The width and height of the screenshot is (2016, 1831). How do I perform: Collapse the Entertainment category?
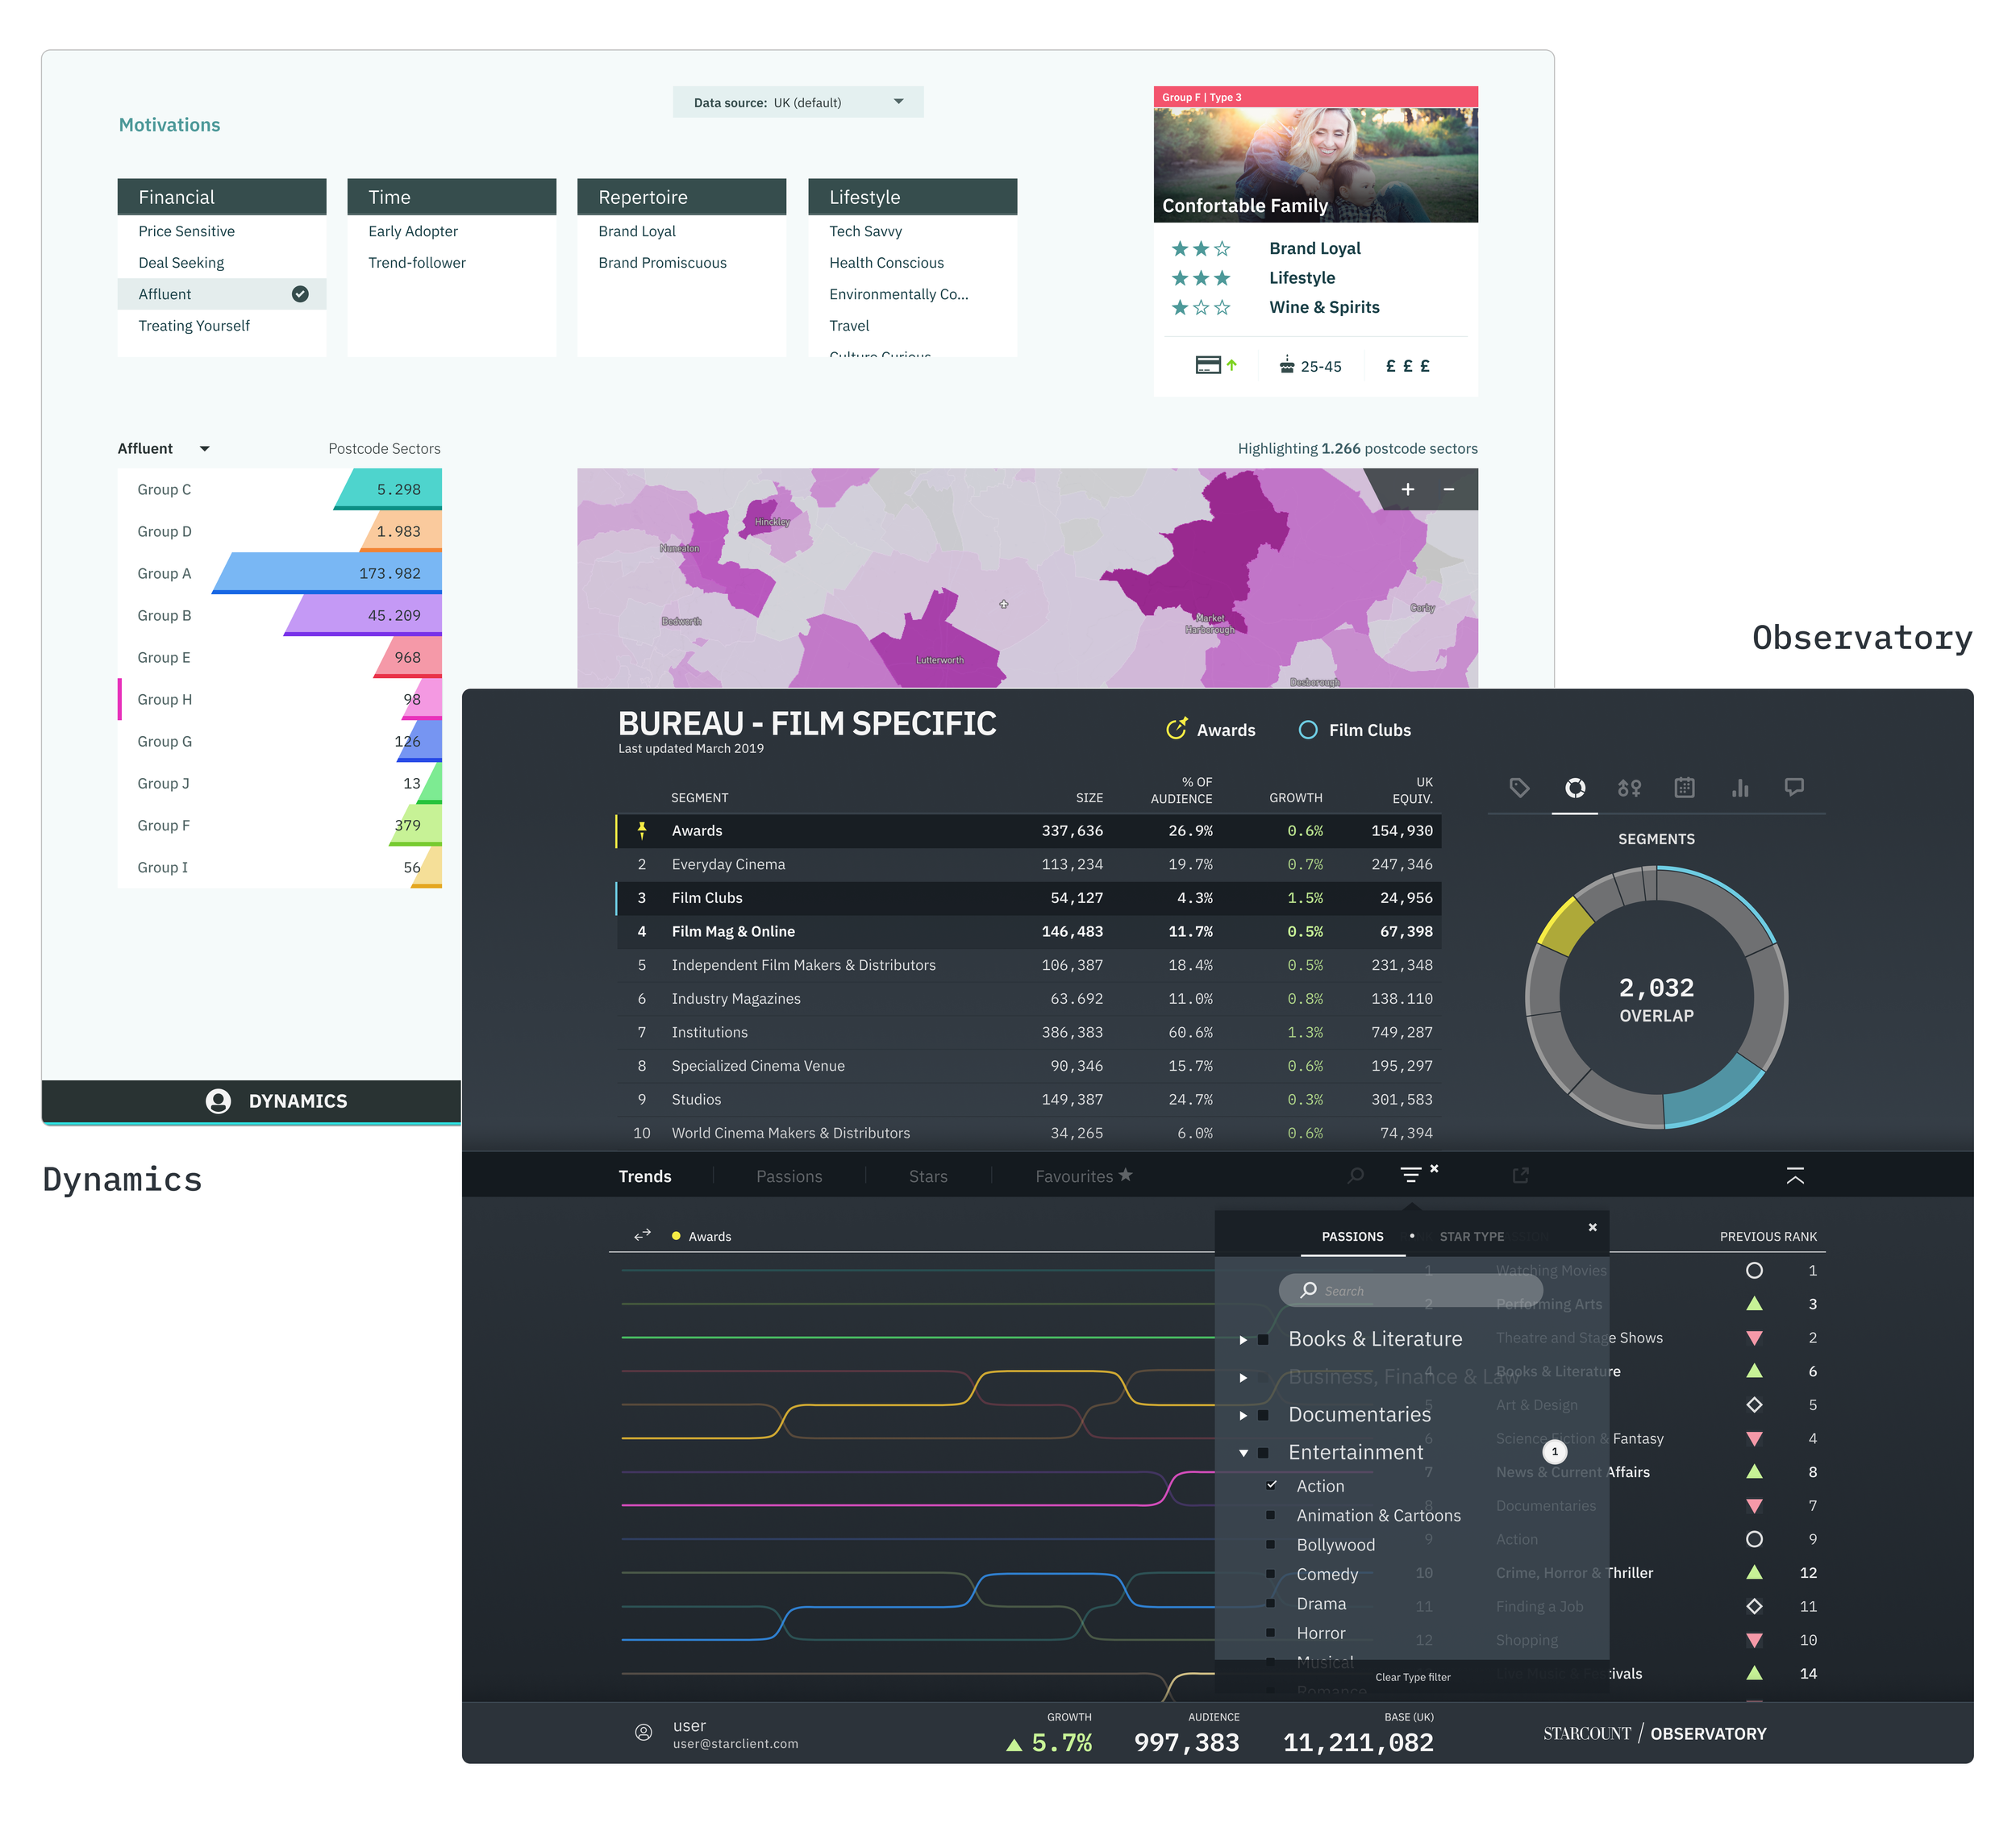pyautogui.click(x=1243, y=1453)
